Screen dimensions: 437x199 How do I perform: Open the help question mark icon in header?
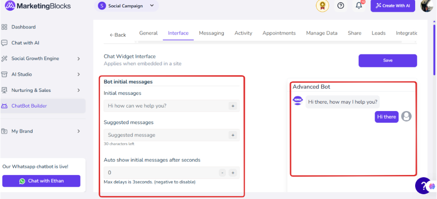340,6
